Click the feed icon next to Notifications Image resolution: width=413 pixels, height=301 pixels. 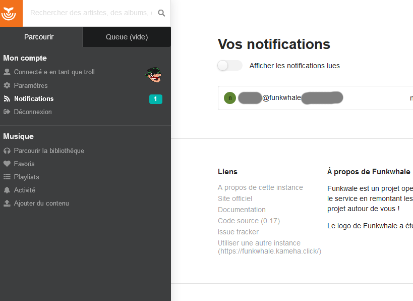click(x=7, y=98)
